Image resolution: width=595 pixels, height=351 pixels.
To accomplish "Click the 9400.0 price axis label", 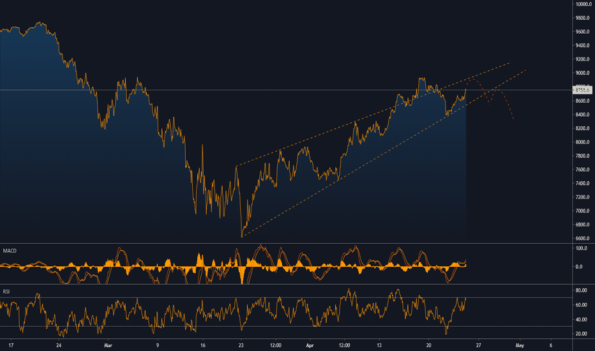I will [x=582, y=45].
